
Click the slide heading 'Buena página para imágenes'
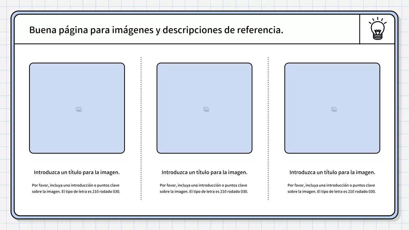click(x=156, y=30)
